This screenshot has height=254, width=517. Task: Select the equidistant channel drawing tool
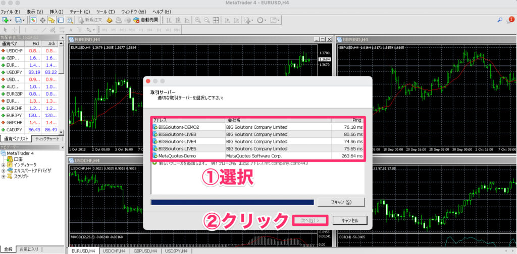tap(53, 30)
